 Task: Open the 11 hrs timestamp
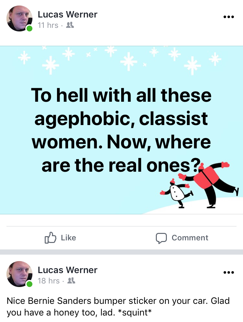coord(48,25)
